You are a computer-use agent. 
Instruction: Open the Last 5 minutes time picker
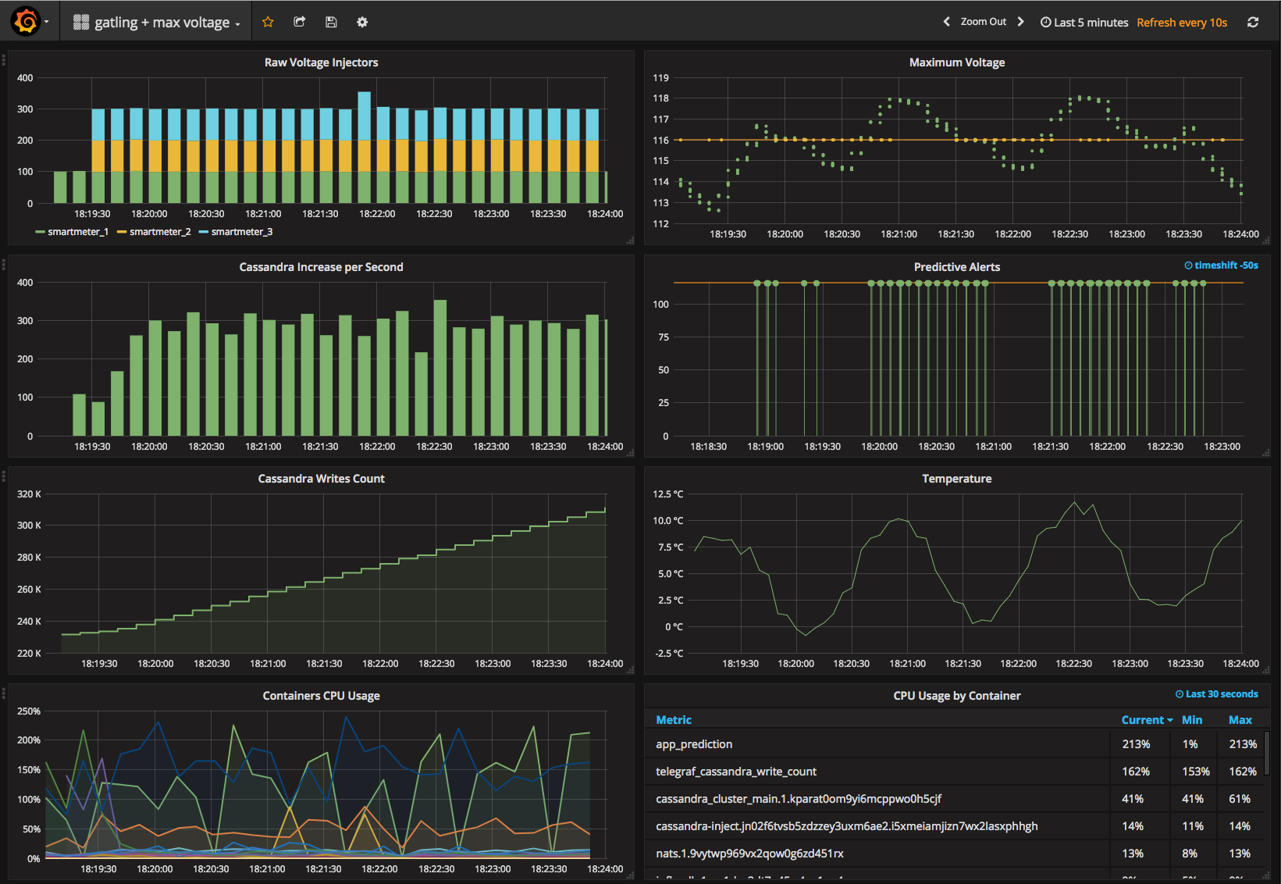pos(1084,23)
